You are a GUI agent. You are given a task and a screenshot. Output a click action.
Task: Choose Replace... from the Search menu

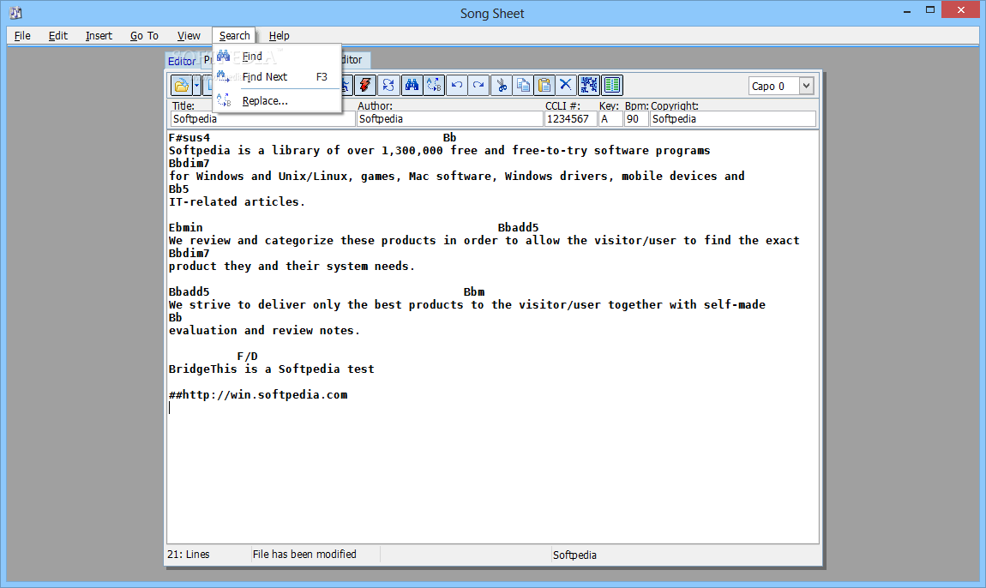click(277, 100)
